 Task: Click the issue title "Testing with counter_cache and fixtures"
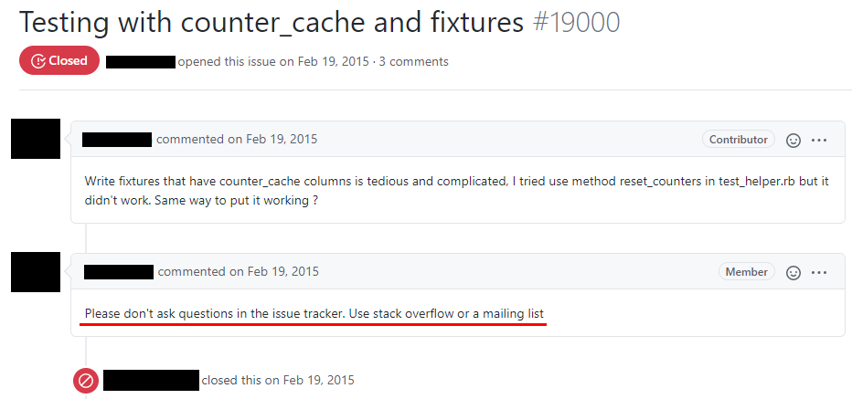(272, 21)
